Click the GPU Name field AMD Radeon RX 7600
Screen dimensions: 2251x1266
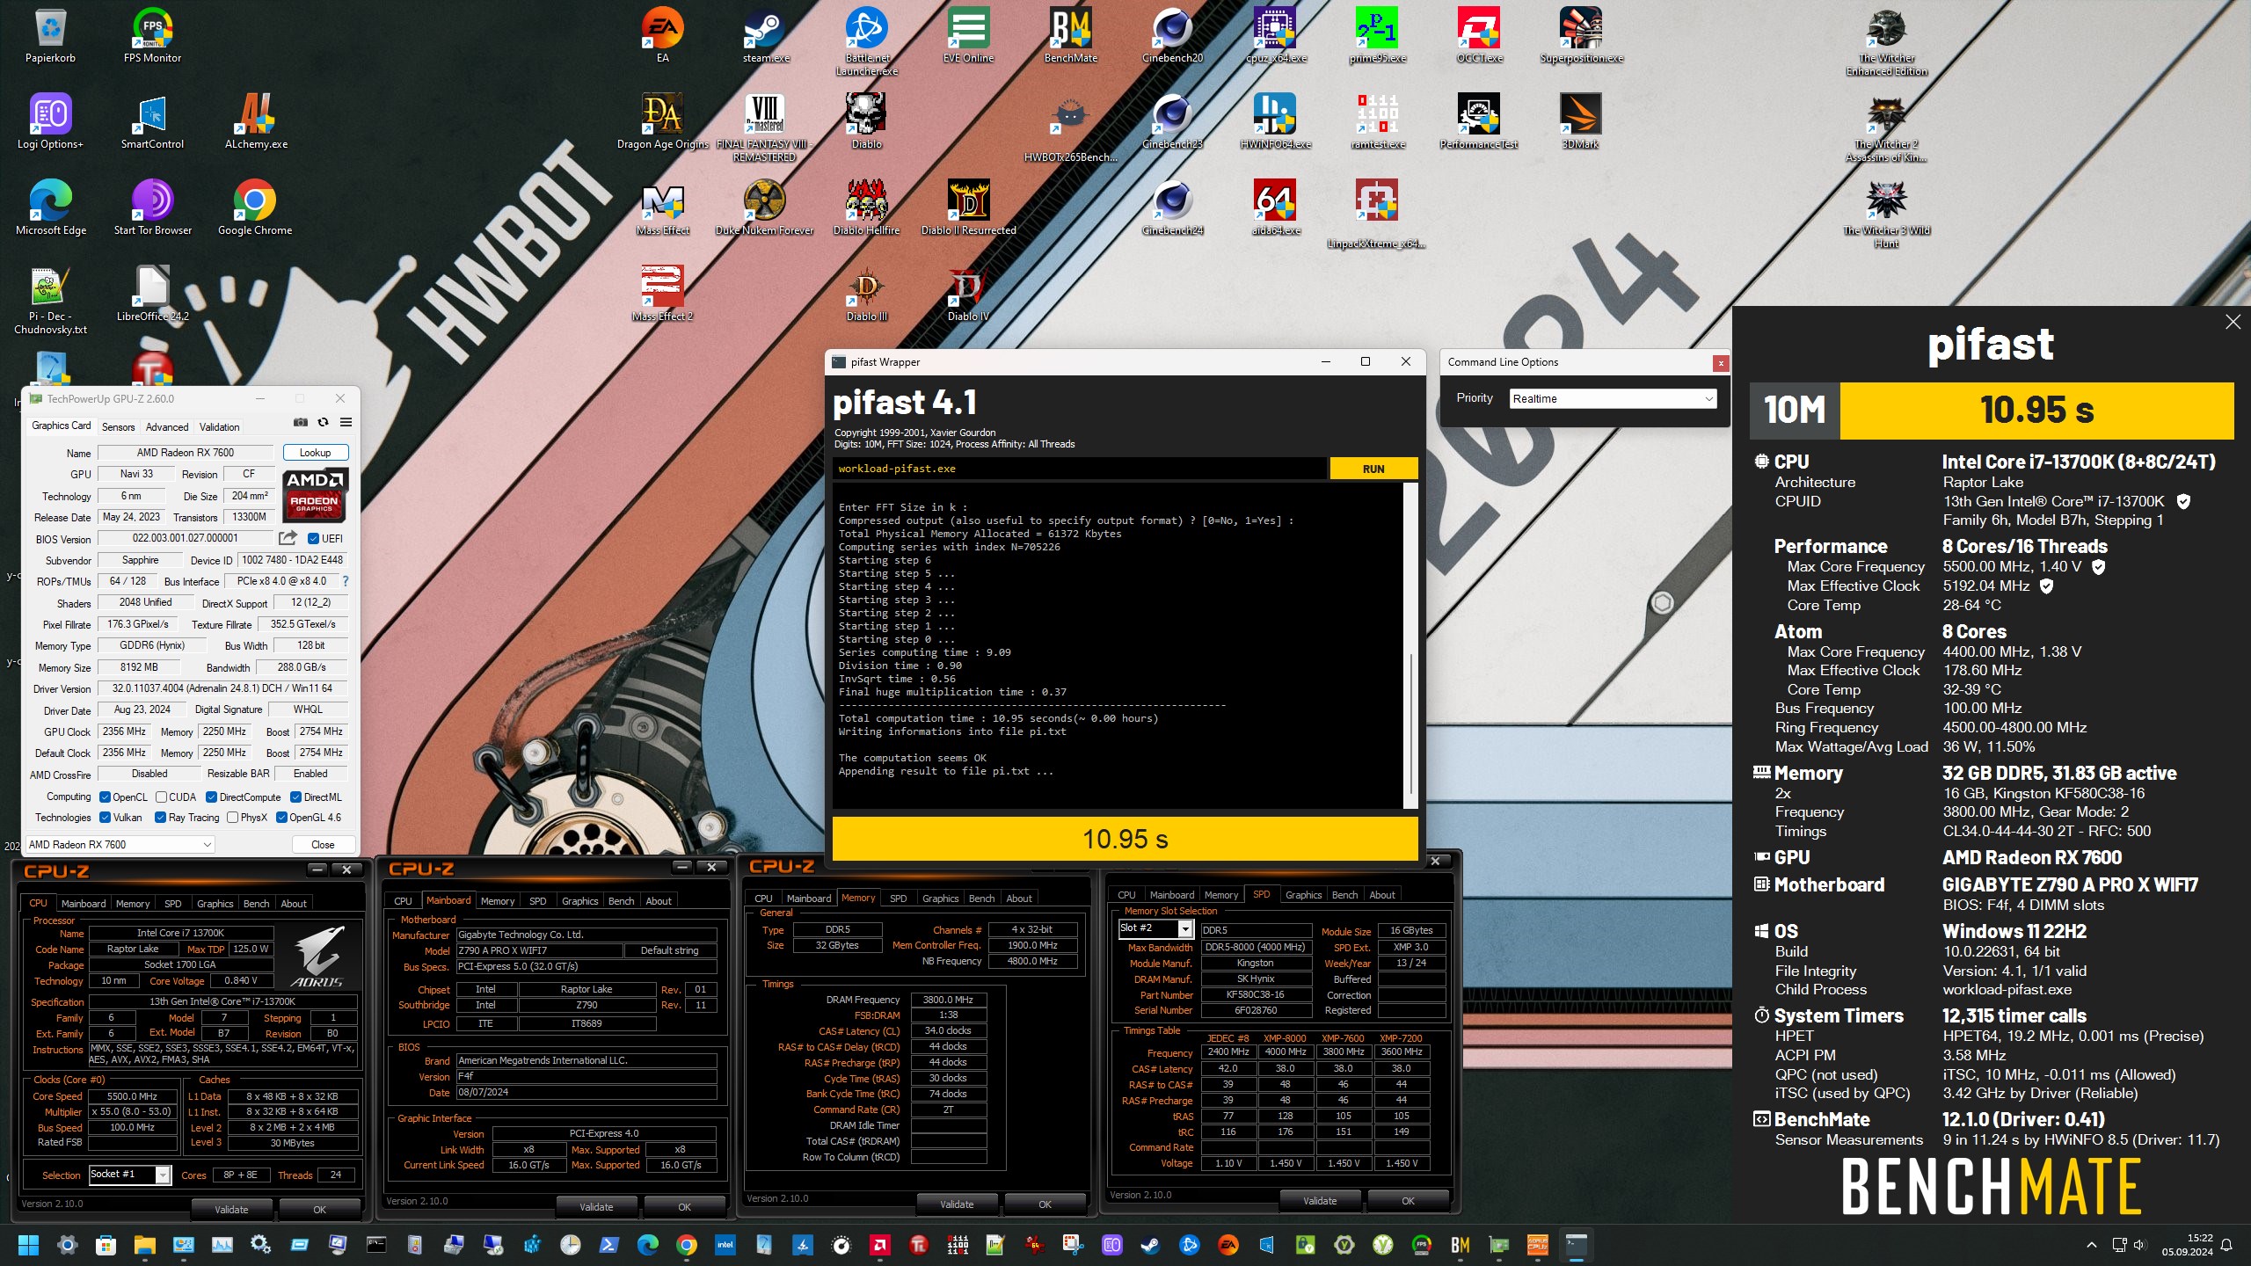186,453
